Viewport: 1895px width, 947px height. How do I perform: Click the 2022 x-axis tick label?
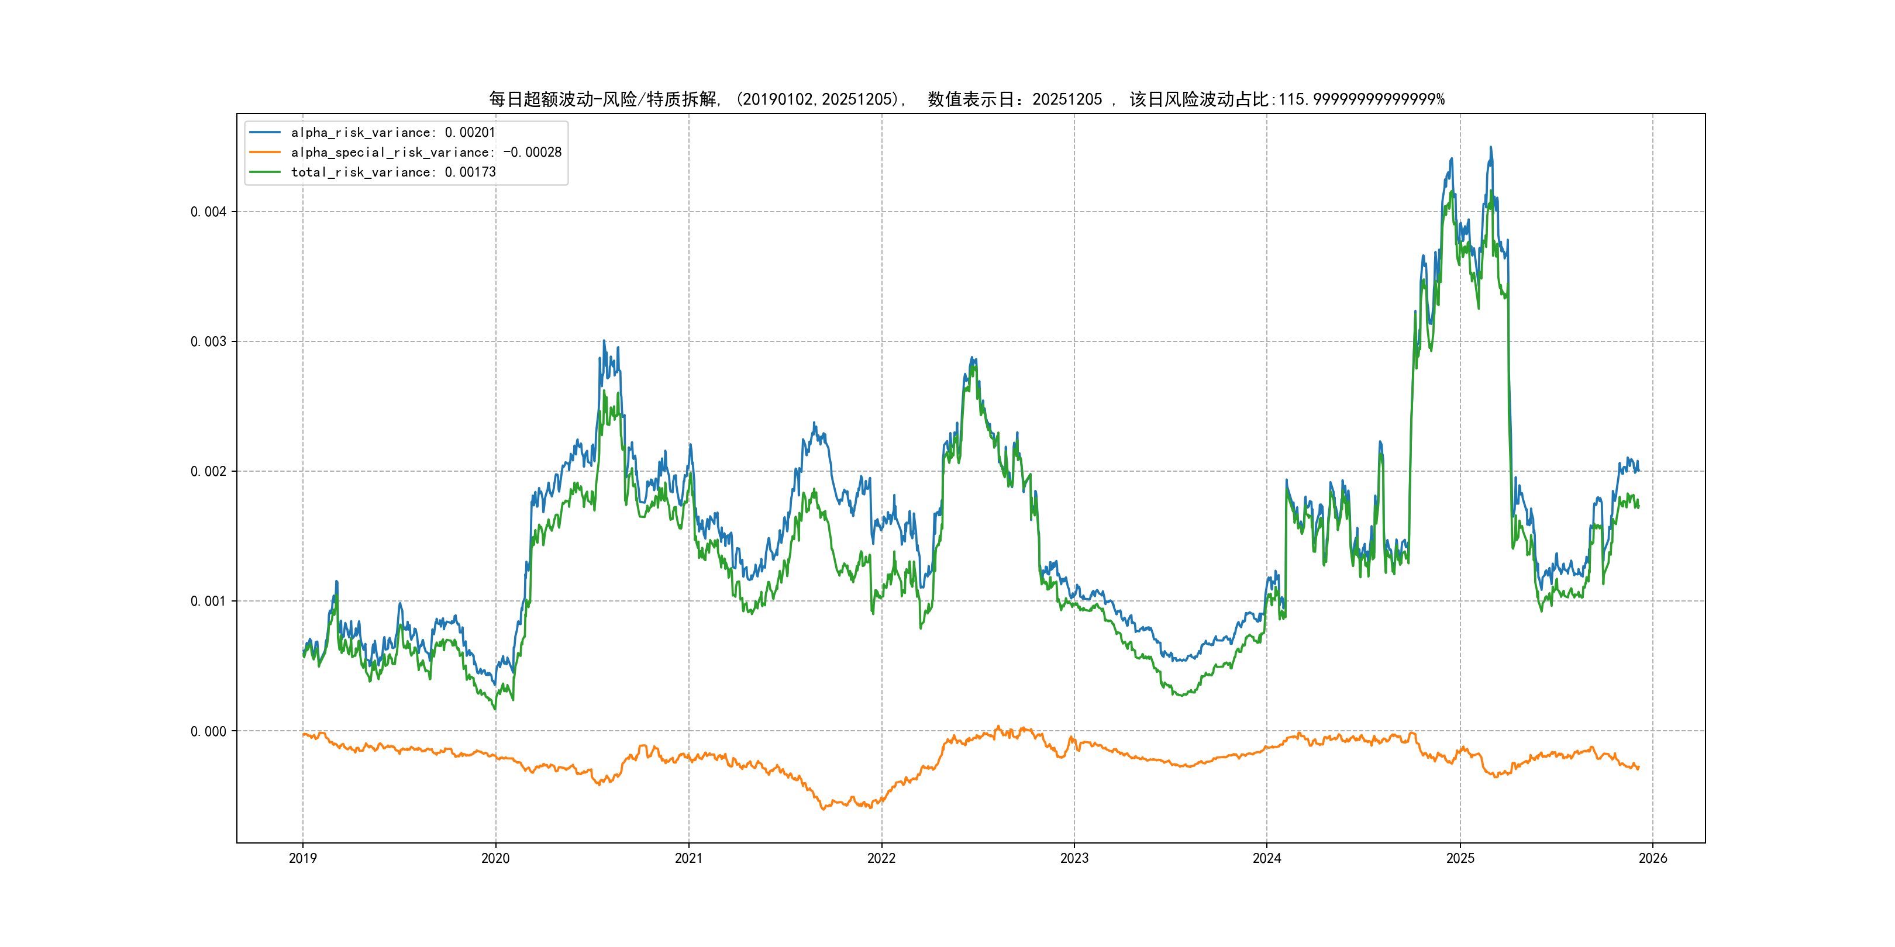881,858
